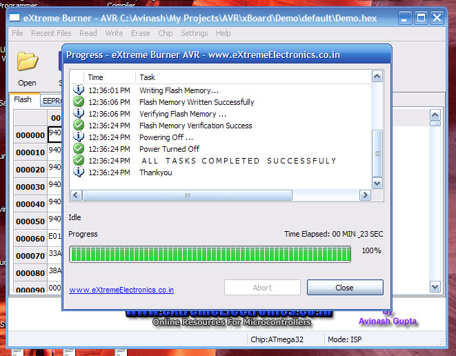Click the Time column header

(x=110, y=77)
